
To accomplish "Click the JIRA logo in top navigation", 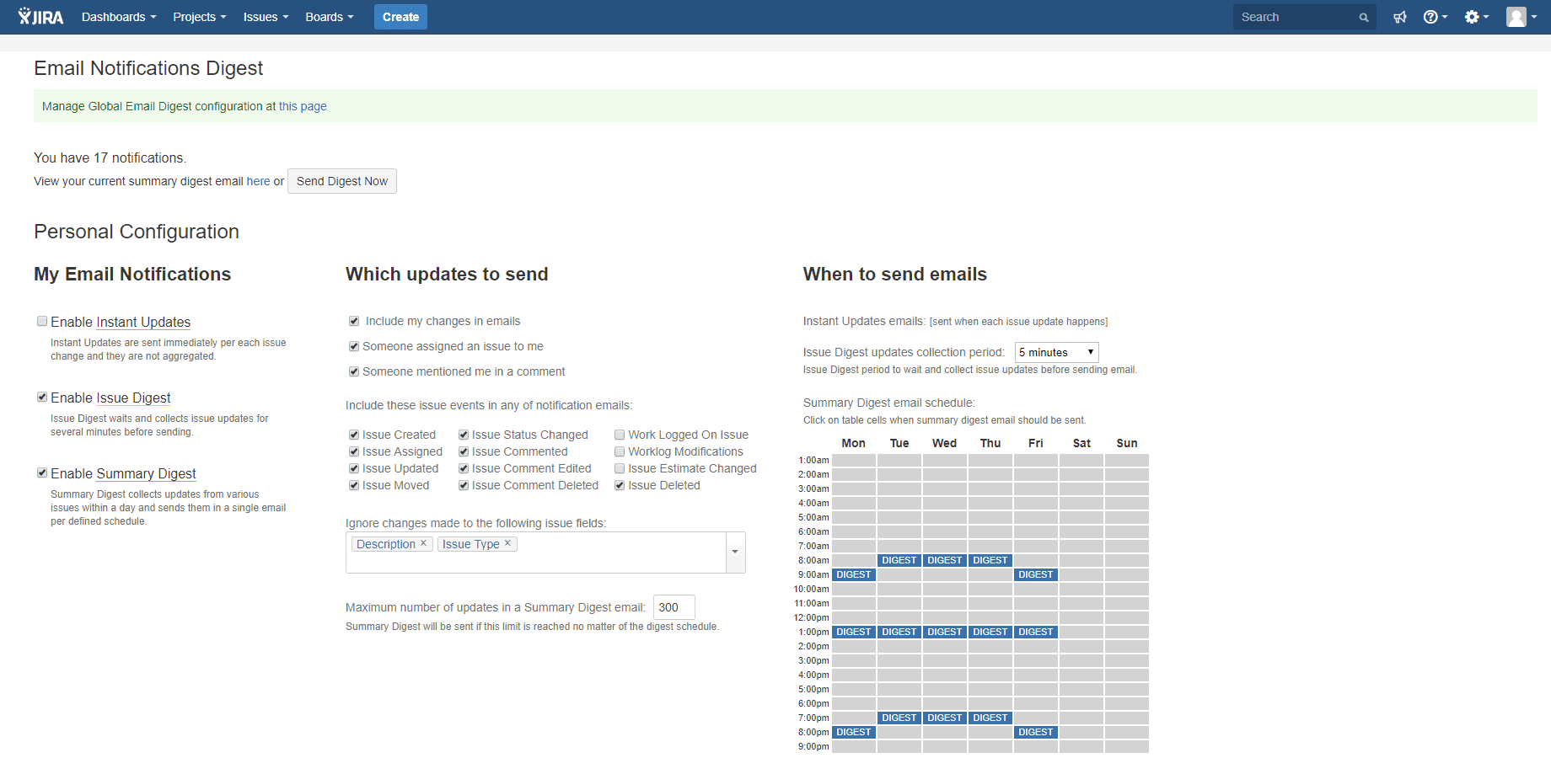I will pyautogui.click(x=40, y=16).
